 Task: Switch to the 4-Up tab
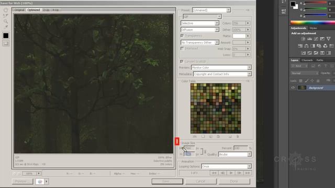pos(55,10)
